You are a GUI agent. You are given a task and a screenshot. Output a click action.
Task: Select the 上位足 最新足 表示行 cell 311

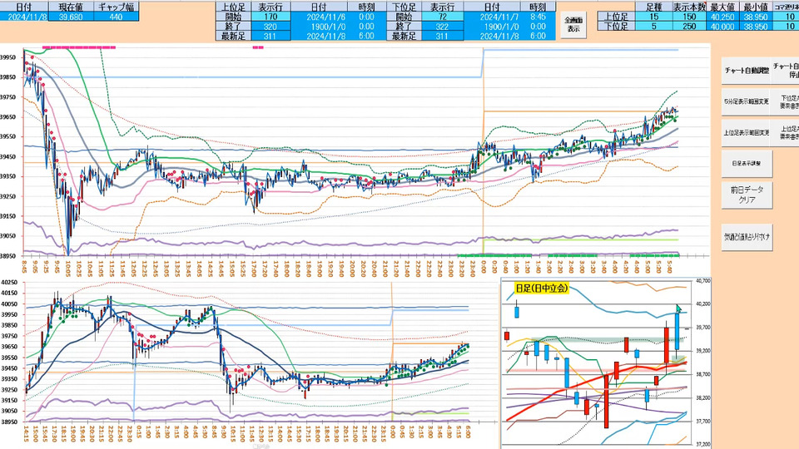(x=270, y=36)
